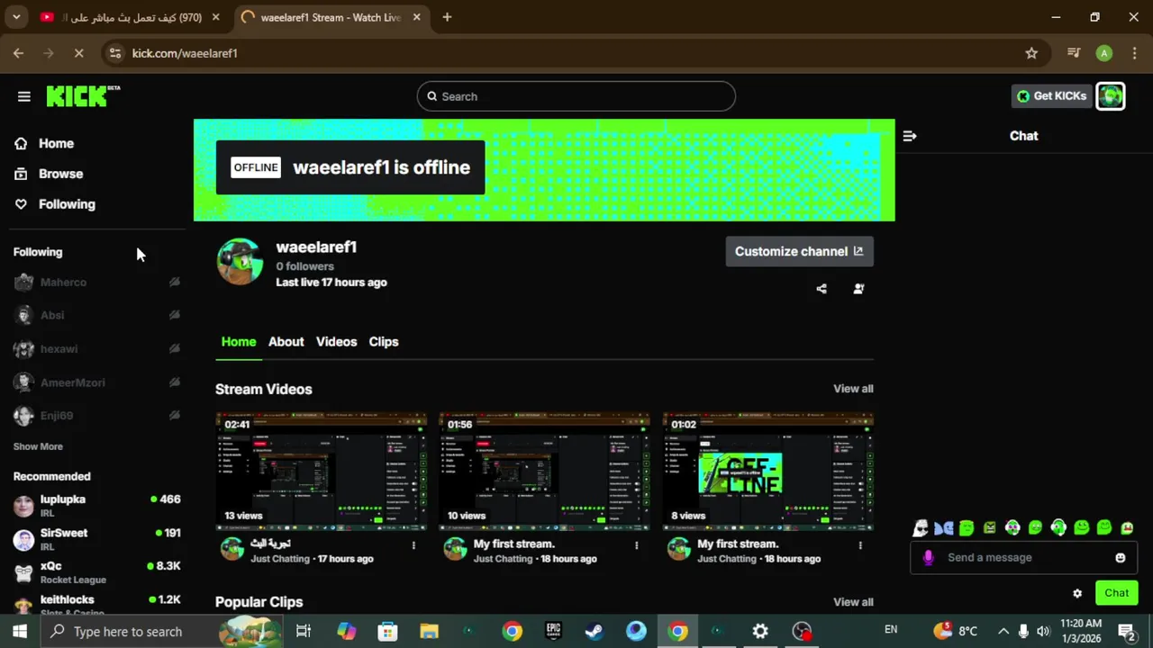Click the offline icon beside Absi
Screen dimensions: 1153x648
tap(175, 316)
